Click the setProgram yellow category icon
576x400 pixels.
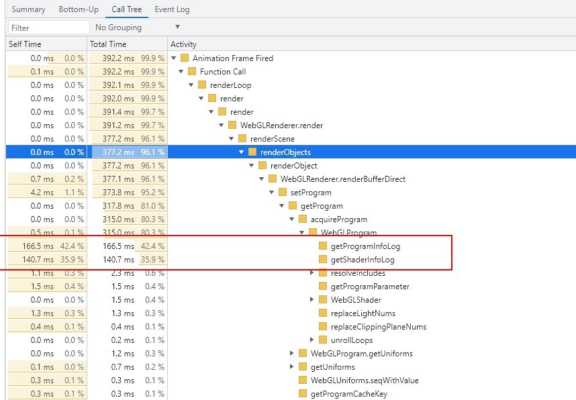tap(283, 193)
